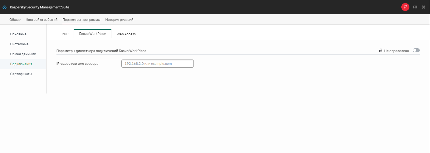Select the Параметры программы tab
The width and height of the screenshot is (430, 153).
[x=81, y=20]
